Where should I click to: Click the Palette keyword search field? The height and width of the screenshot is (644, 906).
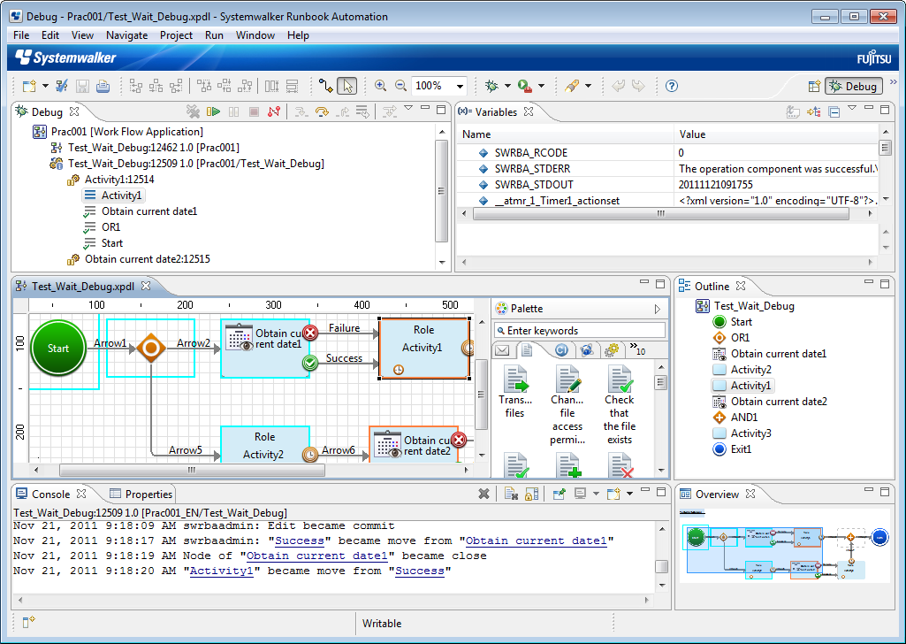[x=580, y=331]
